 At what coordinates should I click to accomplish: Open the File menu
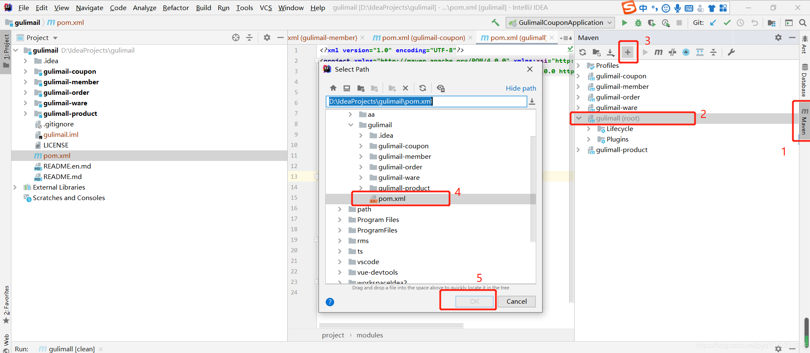click(24, 8)
